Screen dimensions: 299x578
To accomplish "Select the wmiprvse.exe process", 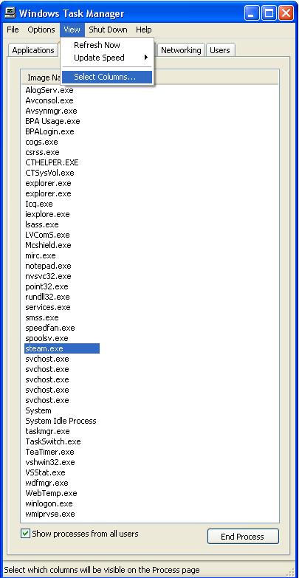I will click(x=50, y=514).
